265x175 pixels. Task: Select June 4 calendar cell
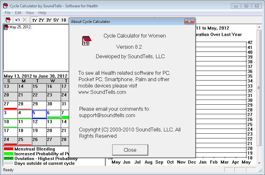coord(25,114)
